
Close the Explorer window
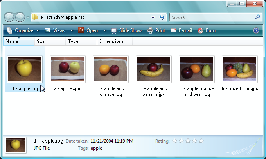click(255, 4)
